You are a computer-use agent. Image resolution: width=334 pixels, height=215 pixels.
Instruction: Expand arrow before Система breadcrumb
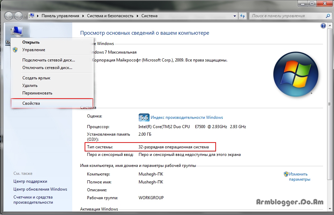[137, 16]
